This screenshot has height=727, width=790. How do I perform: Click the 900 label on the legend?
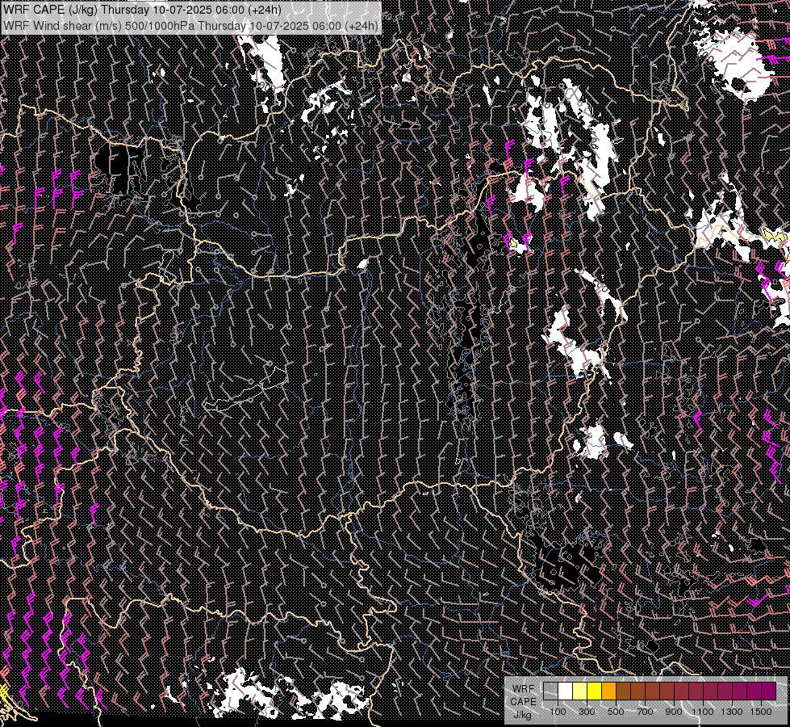tap(674, 712)
